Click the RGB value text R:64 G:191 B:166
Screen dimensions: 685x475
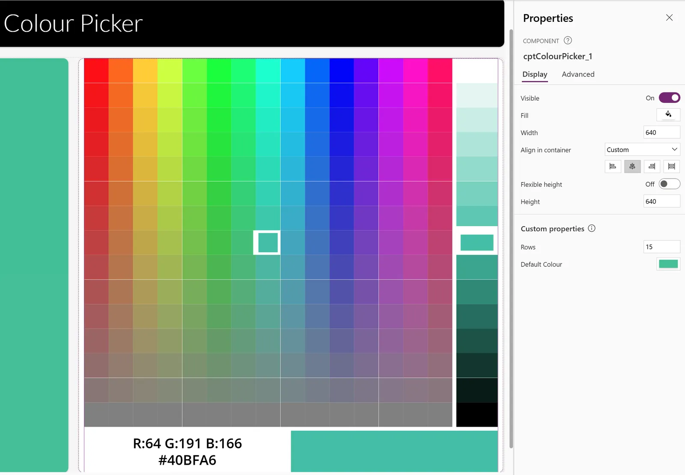point(188,443)
